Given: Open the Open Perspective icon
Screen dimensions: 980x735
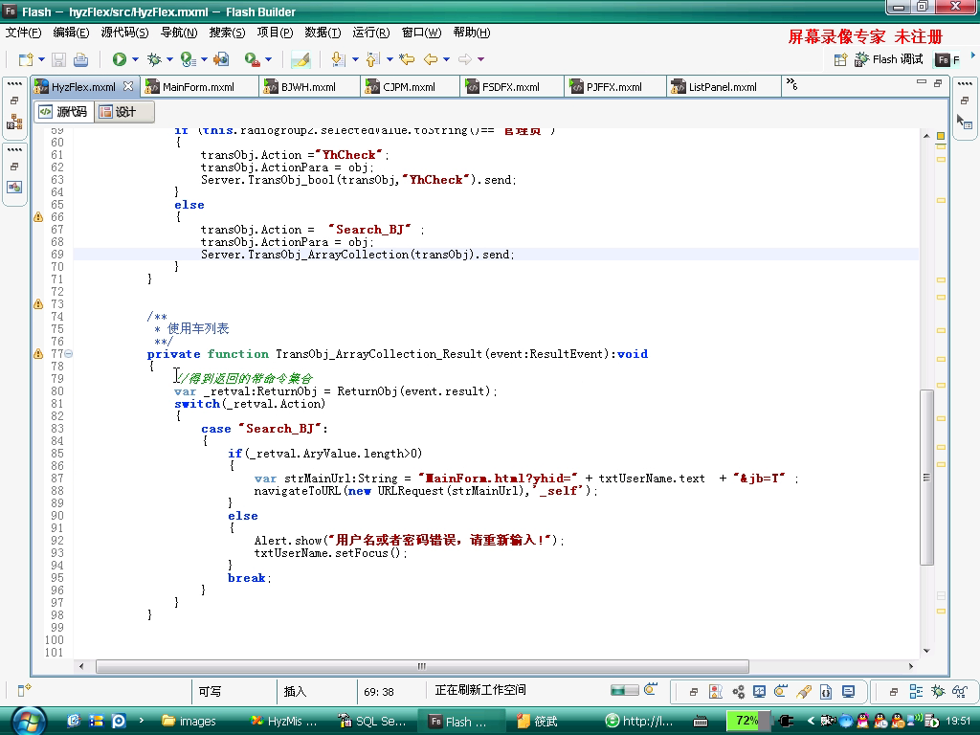Looking at the screenshot, I should tap(840, 59).
